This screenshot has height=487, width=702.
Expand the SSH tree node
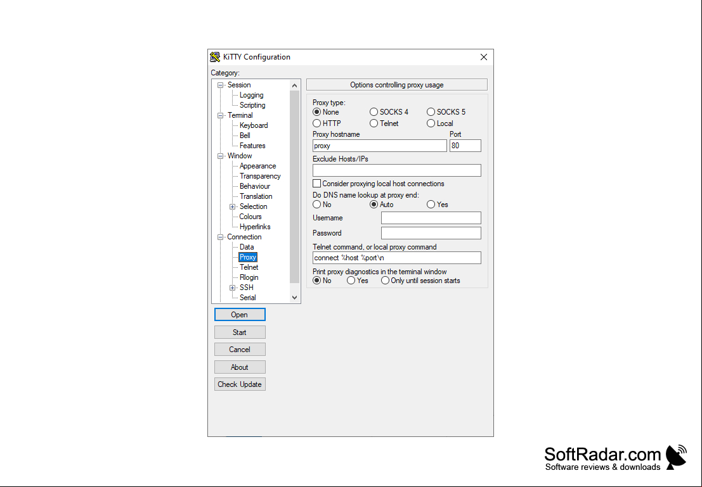pyautogui.click(x=232, y=288)
